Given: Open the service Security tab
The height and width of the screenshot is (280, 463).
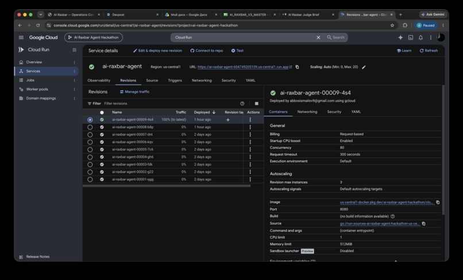Looking at the screenshot, I should tap(229, 80).
